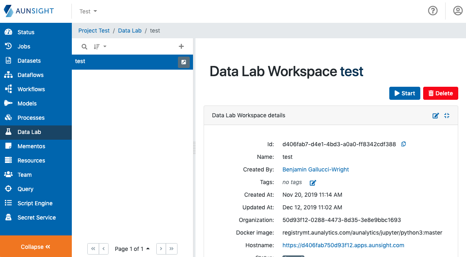Screen dimensions: 466x257
Task: Start the Data Lab Workspace
Action: [404, 93]
